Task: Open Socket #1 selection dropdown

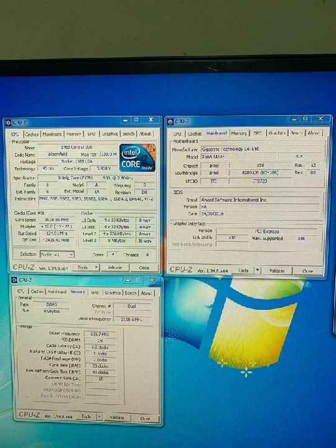Action: 57,254
